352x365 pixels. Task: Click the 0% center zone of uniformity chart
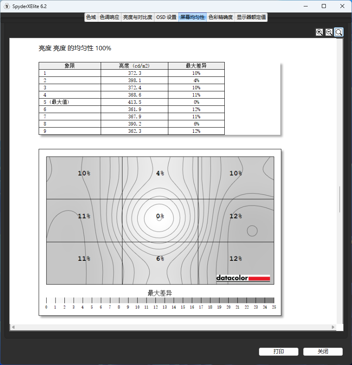[x=160, y=217]
